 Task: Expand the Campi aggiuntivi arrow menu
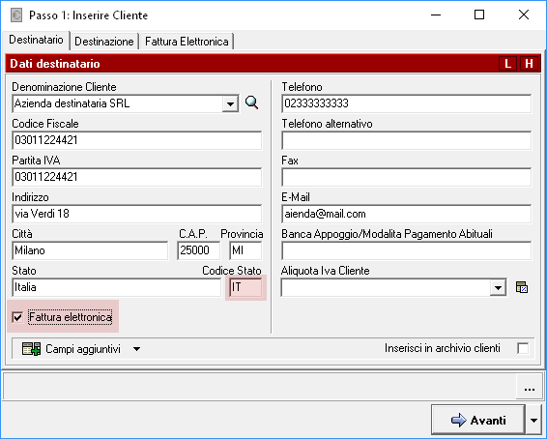[137, 349]
